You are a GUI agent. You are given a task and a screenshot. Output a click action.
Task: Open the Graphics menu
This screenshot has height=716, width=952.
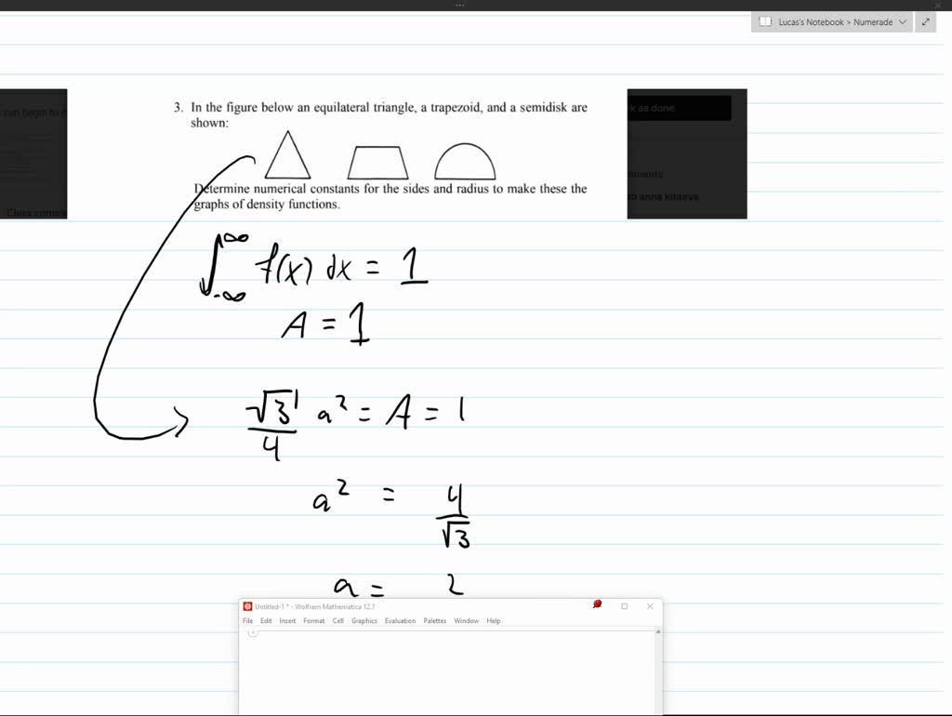(364, 620)
